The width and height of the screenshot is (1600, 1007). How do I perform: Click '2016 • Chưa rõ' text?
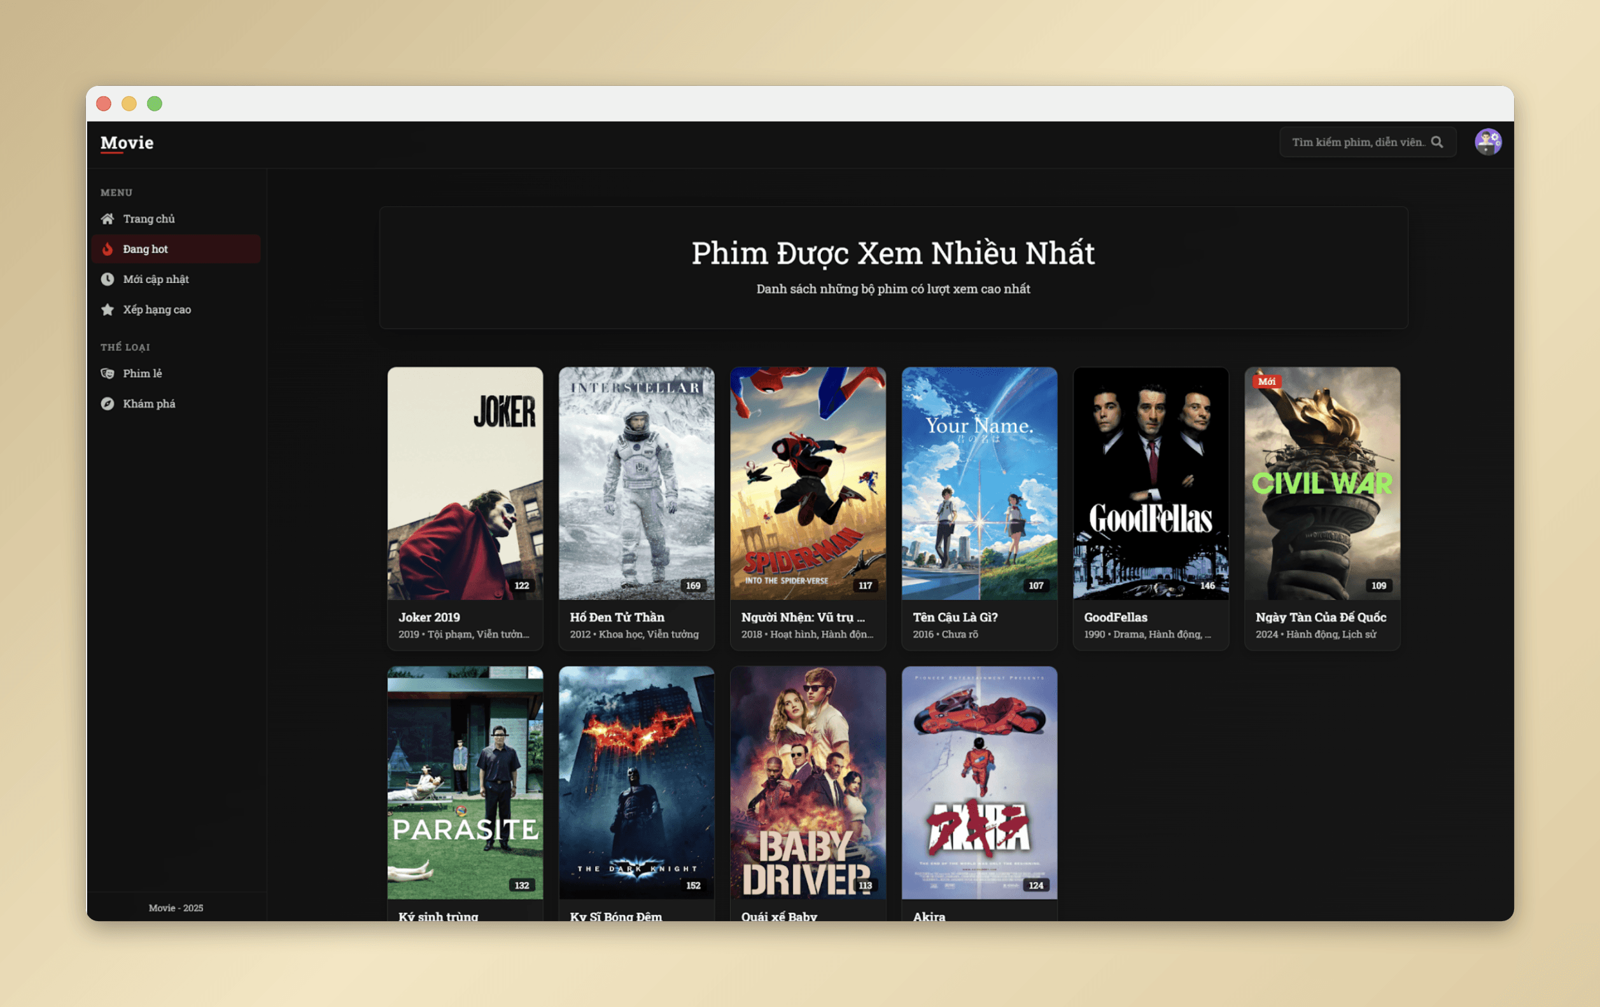coord(945,634)
